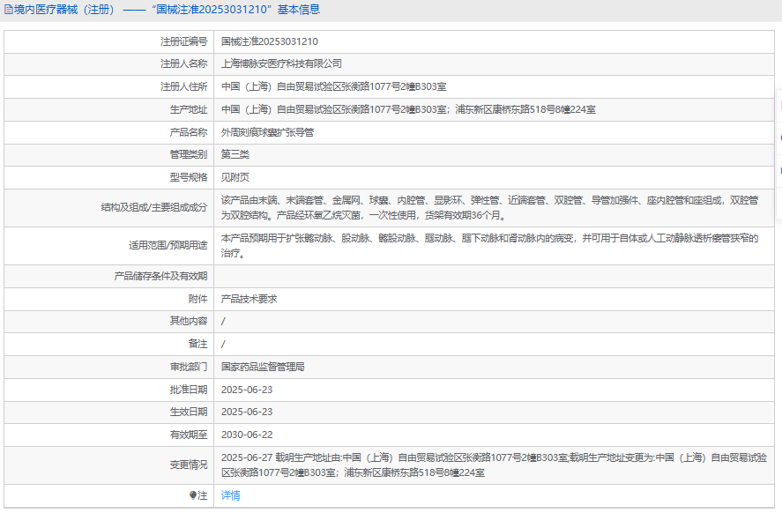This screenshot has width=782, height=513.
Task: Click 上海博脉安医疗科技有限公司 registrant name
Action: (281, 63)
